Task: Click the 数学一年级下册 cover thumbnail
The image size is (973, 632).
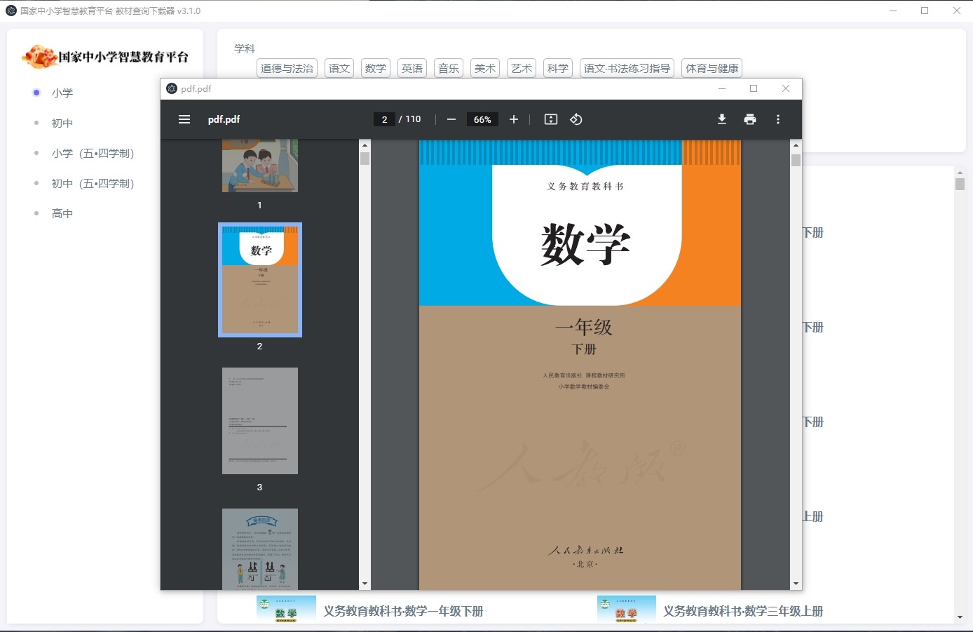Action: [x=286, y=609]
